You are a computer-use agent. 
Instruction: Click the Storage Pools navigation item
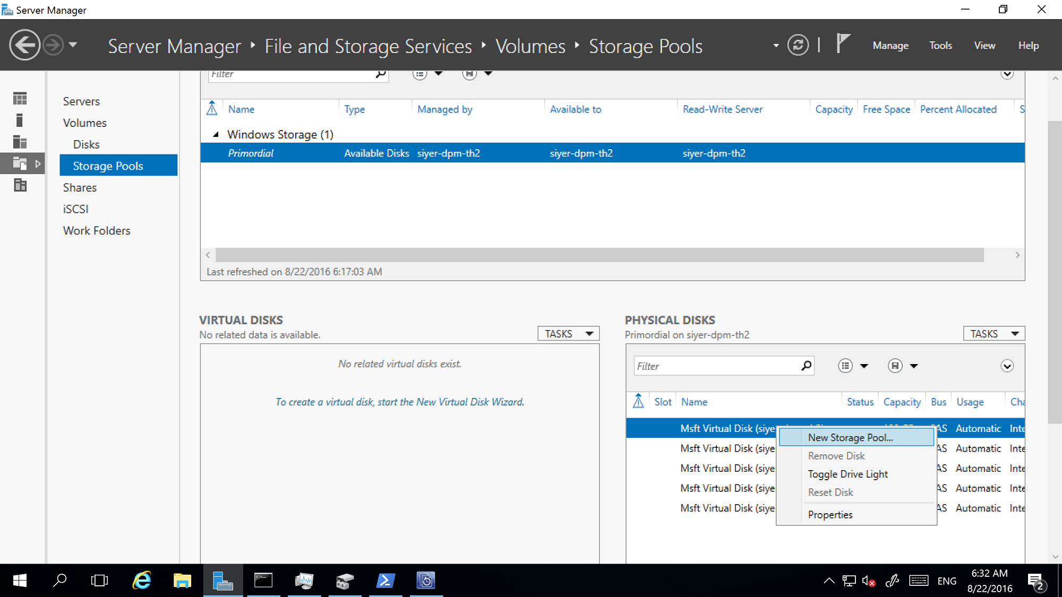click(107, 165)
